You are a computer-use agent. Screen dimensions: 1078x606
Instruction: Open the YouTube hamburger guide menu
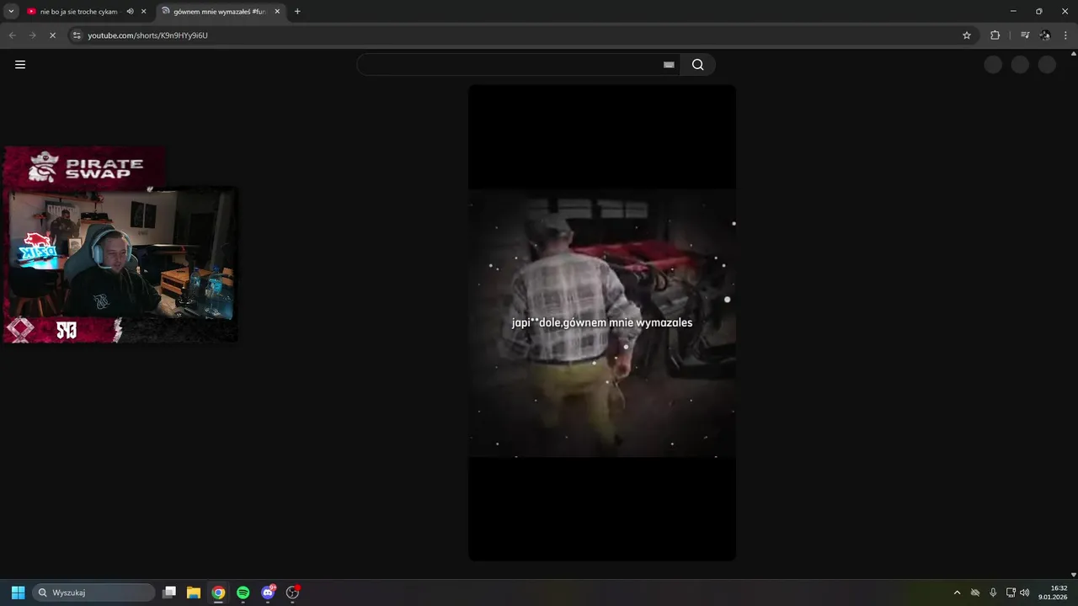point(20,65)
